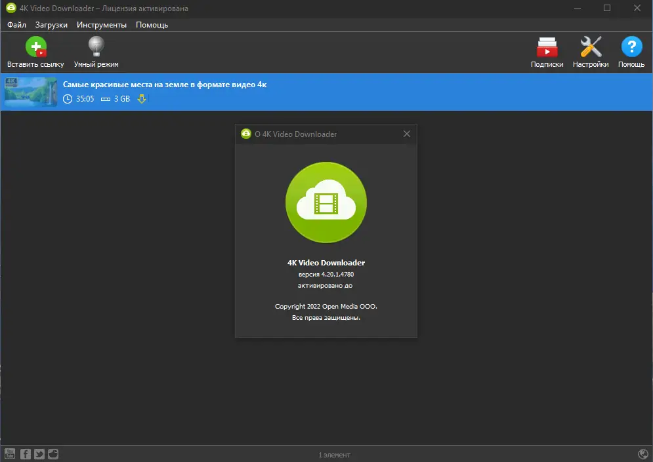Click the 4K Video Downloader logo in the dialog
The image size is (653, 462).
326,202
